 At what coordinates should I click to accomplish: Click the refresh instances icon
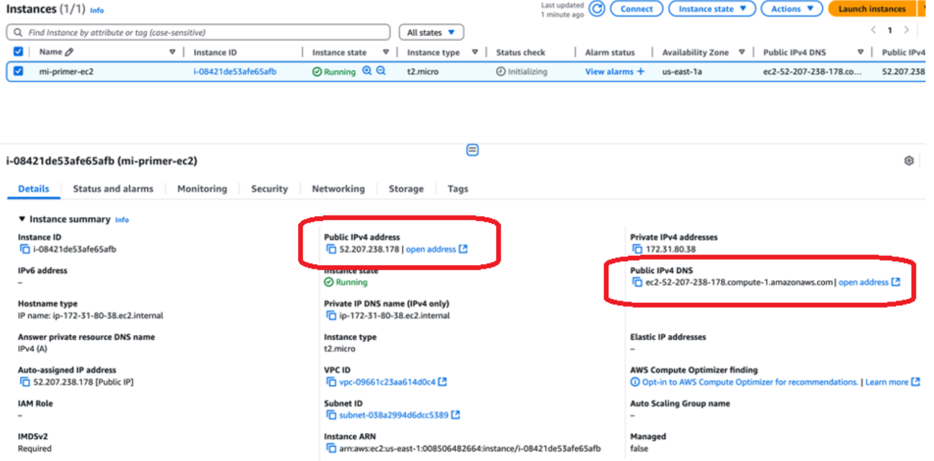[x=596, y=9]
